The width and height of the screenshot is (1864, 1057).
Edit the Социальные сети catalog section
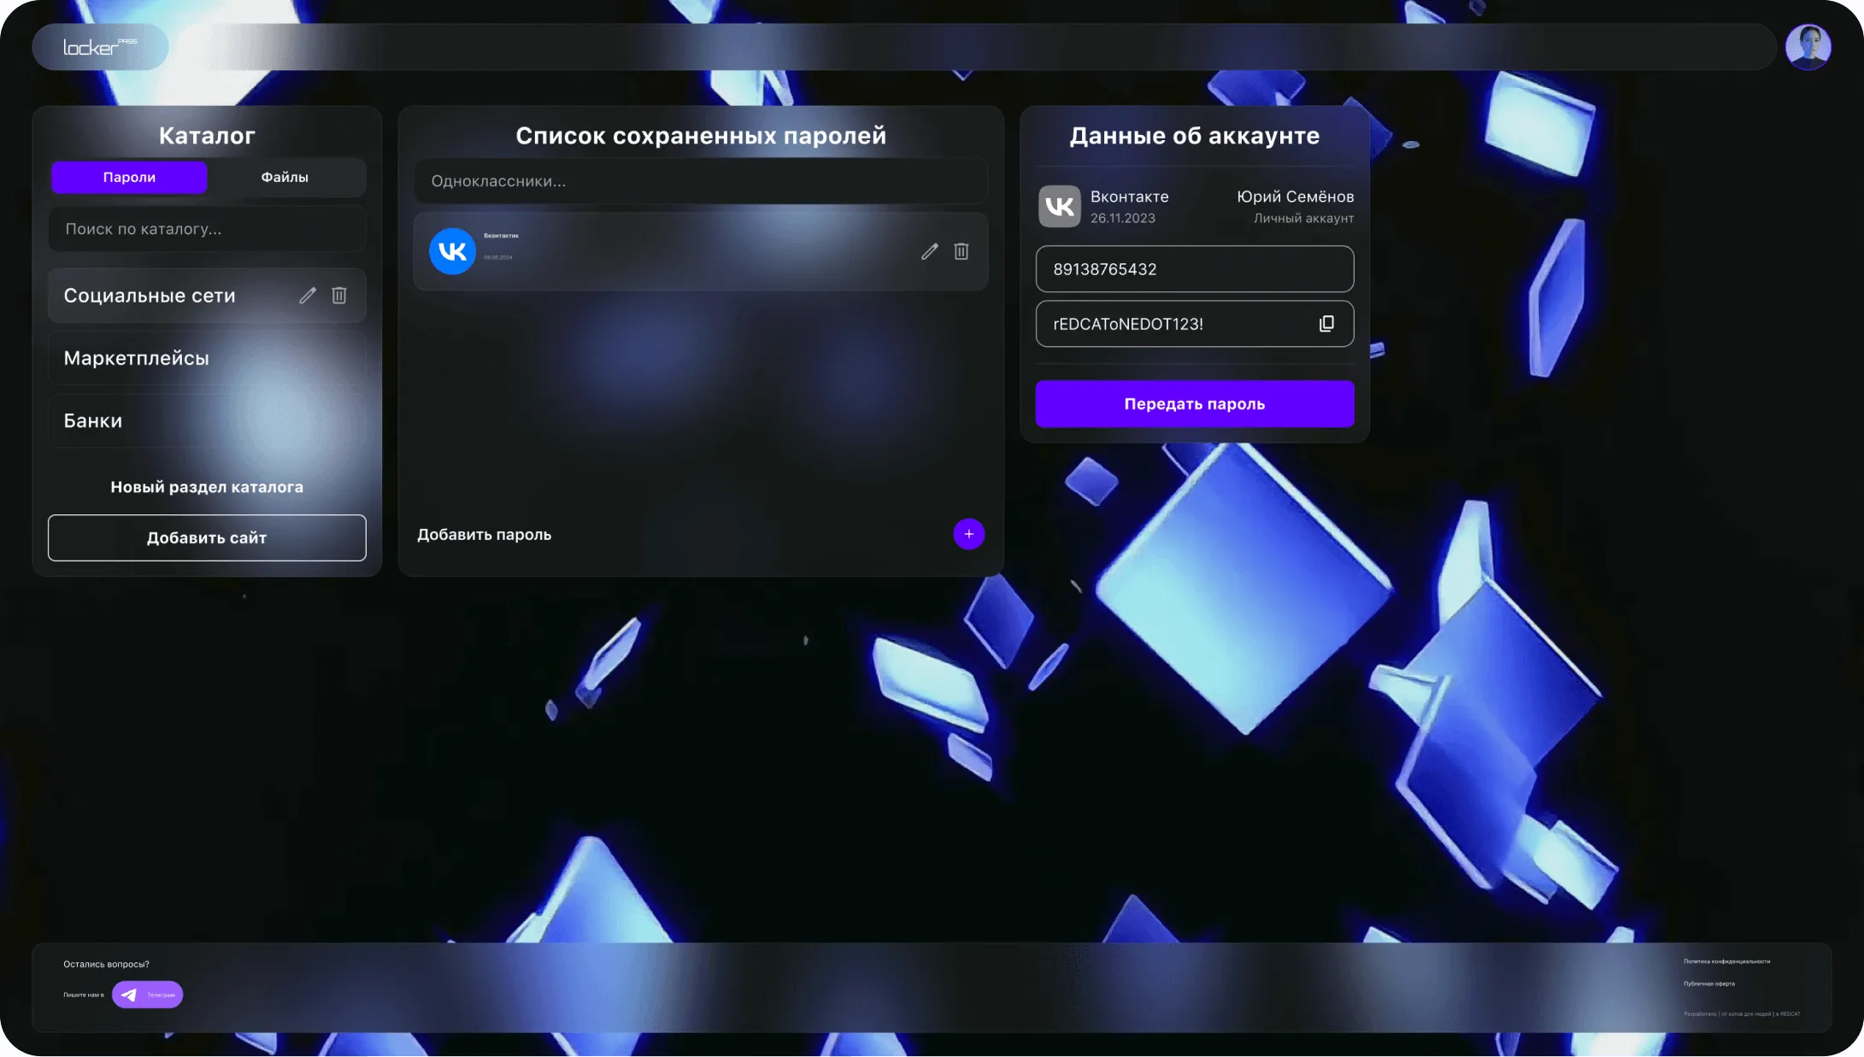point(308,296)
